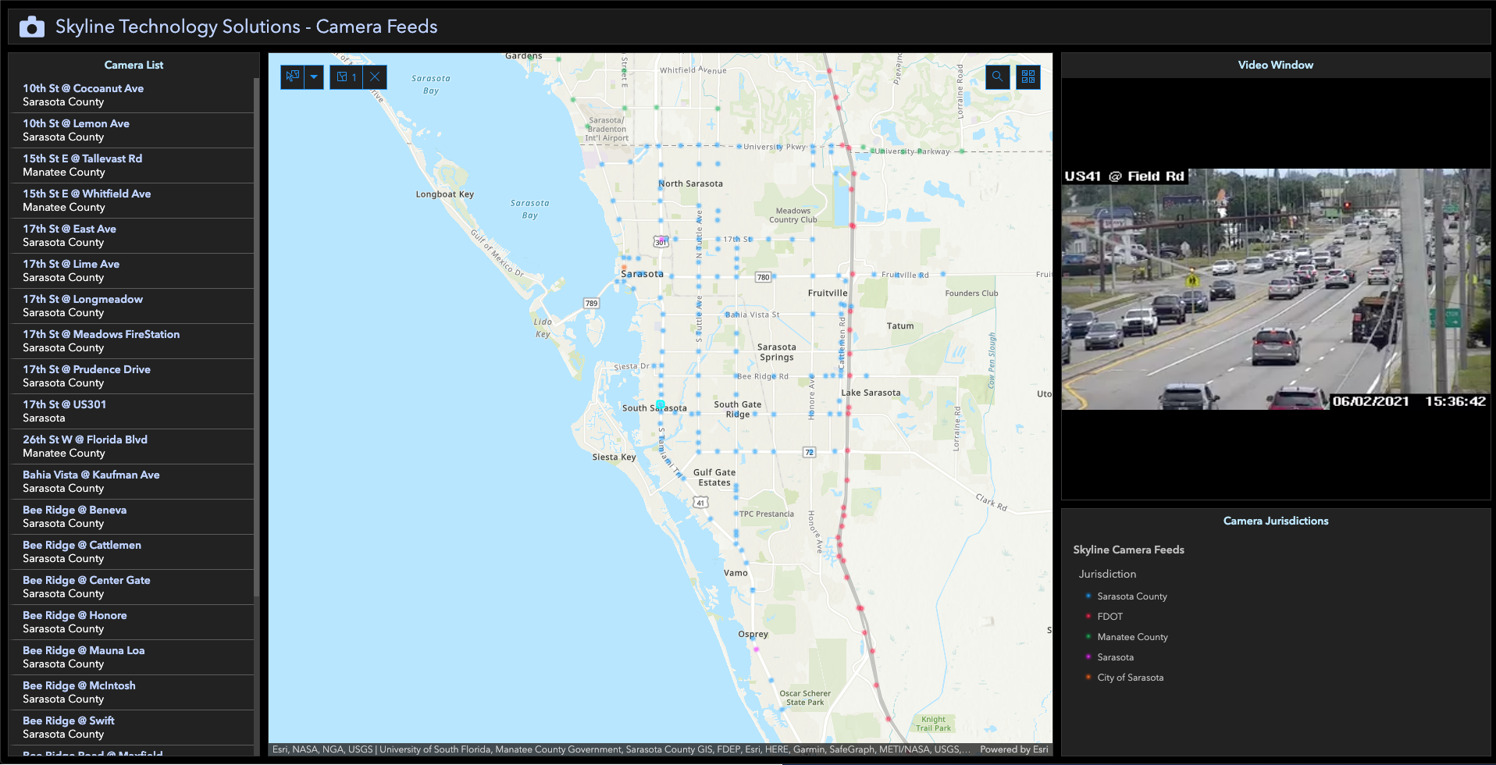Select the "Bee Ridge @ Beneva" camera
This screenshot has height=765, width=1496.
[x=75, y=516]
